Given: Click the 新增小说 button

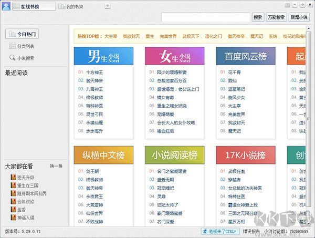Looking at the screenshot, I should click(299, 17).
